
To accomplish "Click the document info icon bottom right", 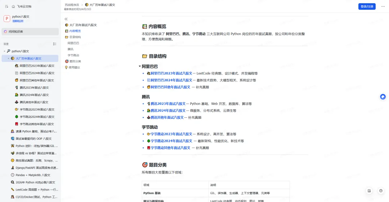I will pos(369,191).
